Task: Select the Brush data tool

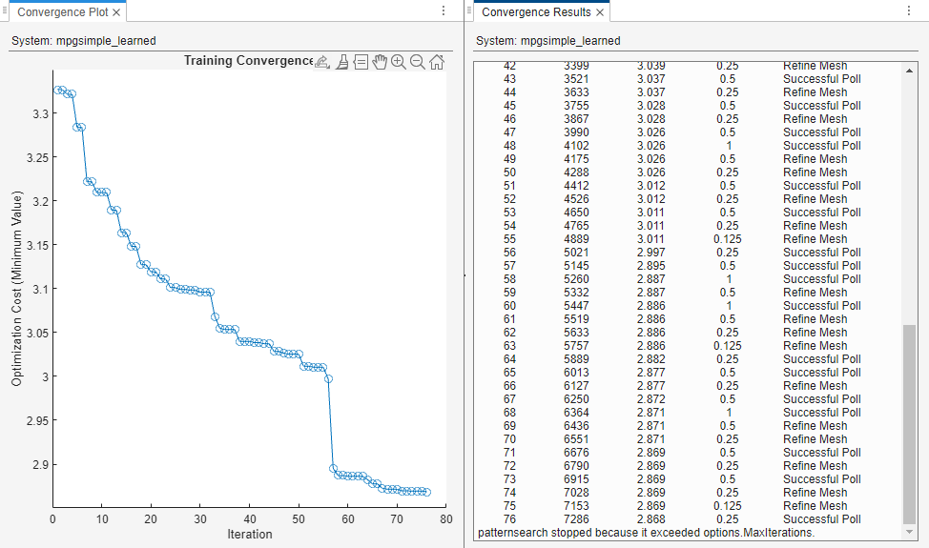Action: coord(341,62)
